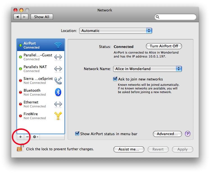The width and height of the screenshot is (210, 173).
Task: Click the red status dot beside Bluetooth
Action: coord(20,92)
